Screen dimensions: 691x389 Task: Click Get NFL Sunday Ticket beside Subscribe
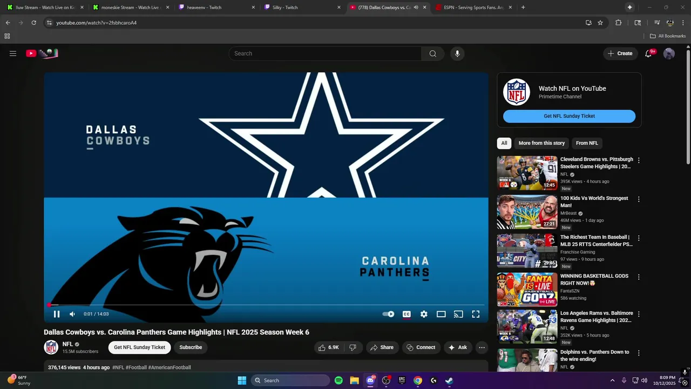tap(139, 347)
